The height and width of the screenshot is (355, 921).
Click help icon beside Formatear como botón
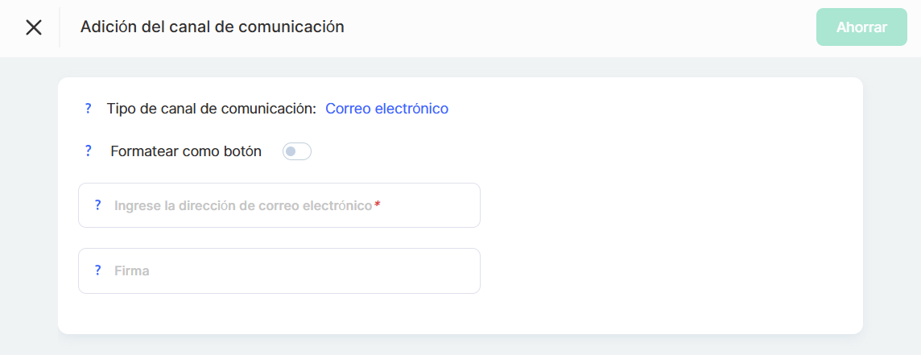(88, 151)
